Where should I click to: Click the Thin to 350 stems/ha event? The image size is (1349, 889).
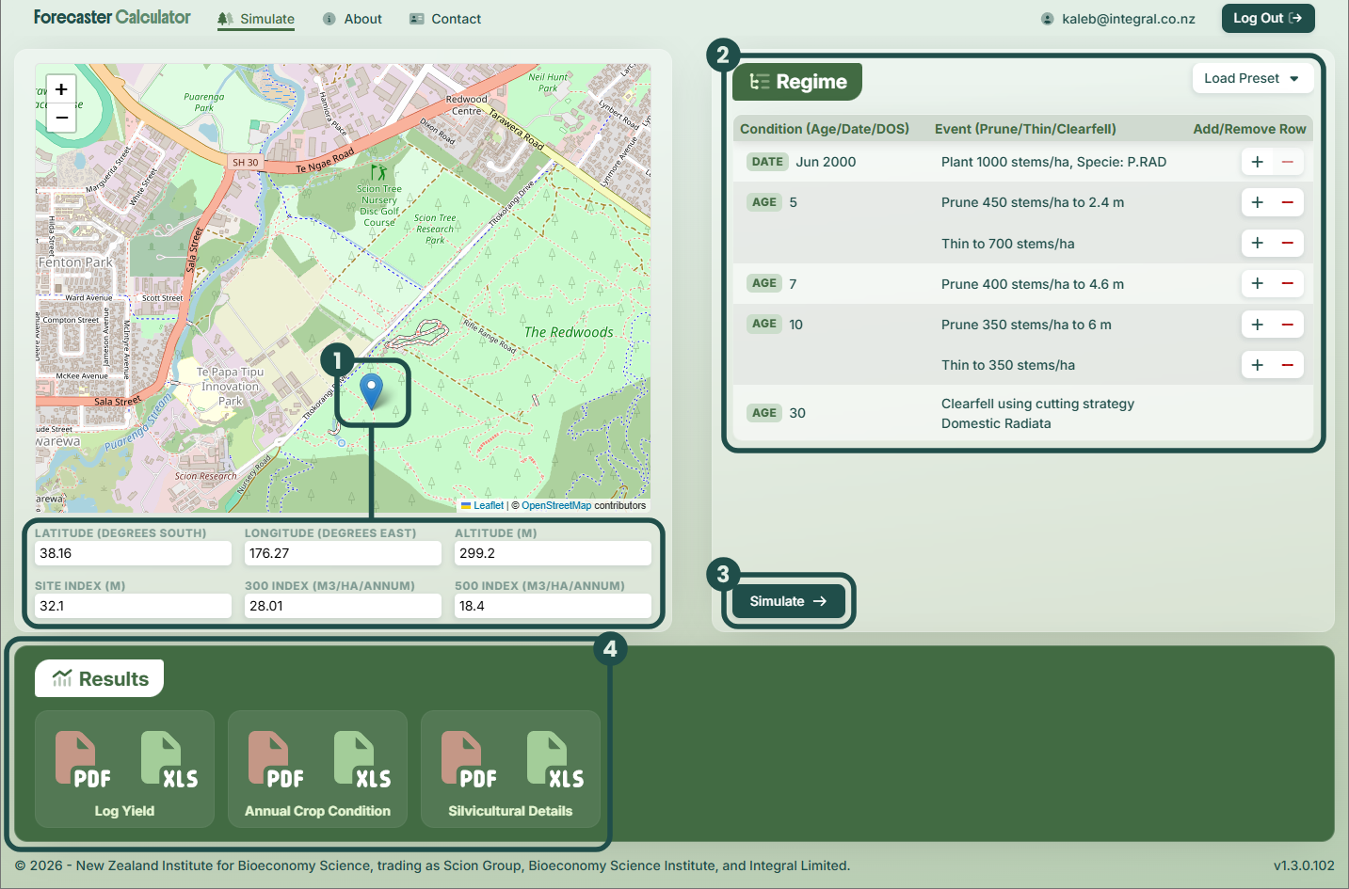pyautogui.click(x=1007, y=365)
